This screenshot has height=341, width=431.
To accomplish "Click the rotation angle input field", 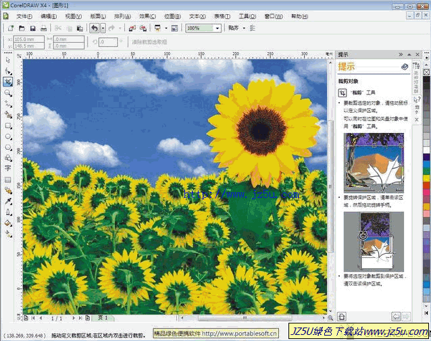I will (109, 42).
